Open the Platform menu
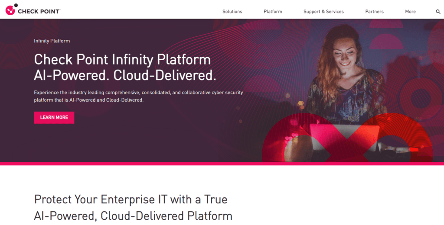444x225 pixels. 273,12
